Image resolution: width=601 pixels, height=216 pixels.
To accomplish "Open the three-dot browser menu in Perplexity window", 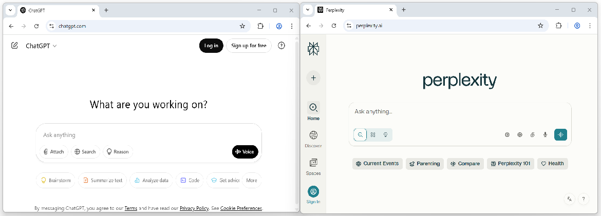I will click(x=590, y=26).
